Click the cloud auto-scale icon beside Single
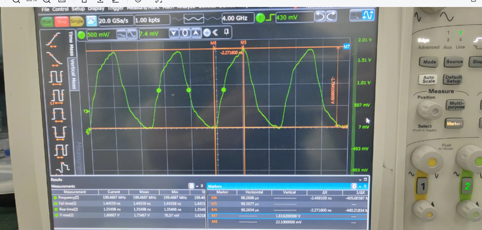Image resolution: width=482 pixels, height=230 pixels. click(92, 21)
